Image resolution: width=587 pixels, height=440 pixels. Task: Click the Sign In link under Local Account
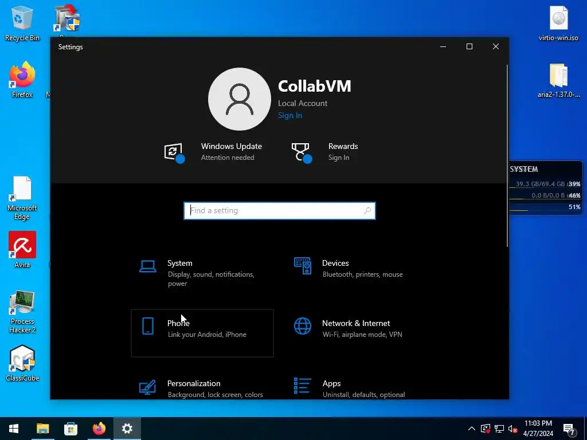(289, 115)
